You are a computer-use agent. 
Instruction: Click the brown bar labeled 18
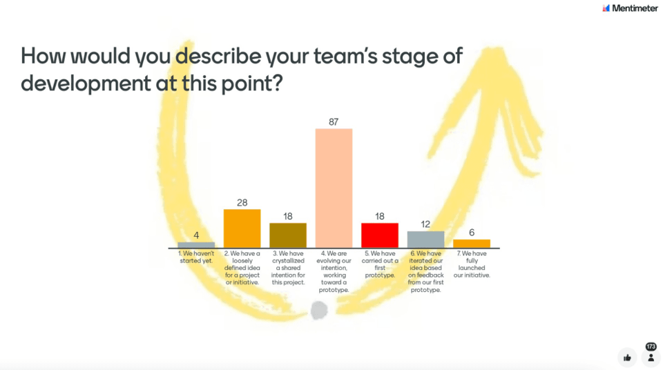[x=288, y=235]
